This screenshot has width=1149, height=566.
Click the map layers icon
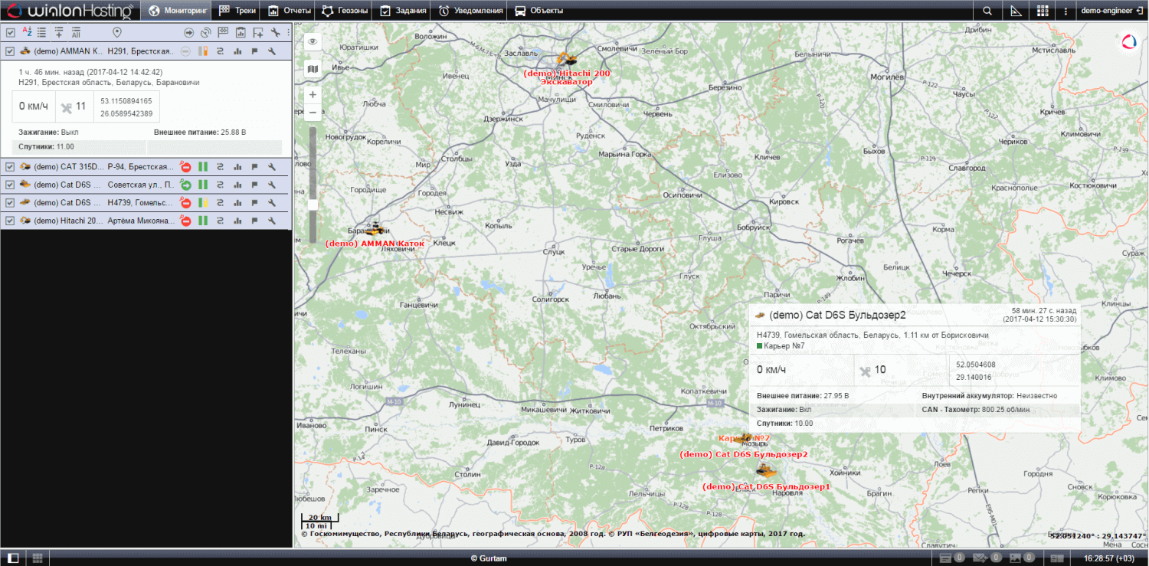click(x=313, y=70)
